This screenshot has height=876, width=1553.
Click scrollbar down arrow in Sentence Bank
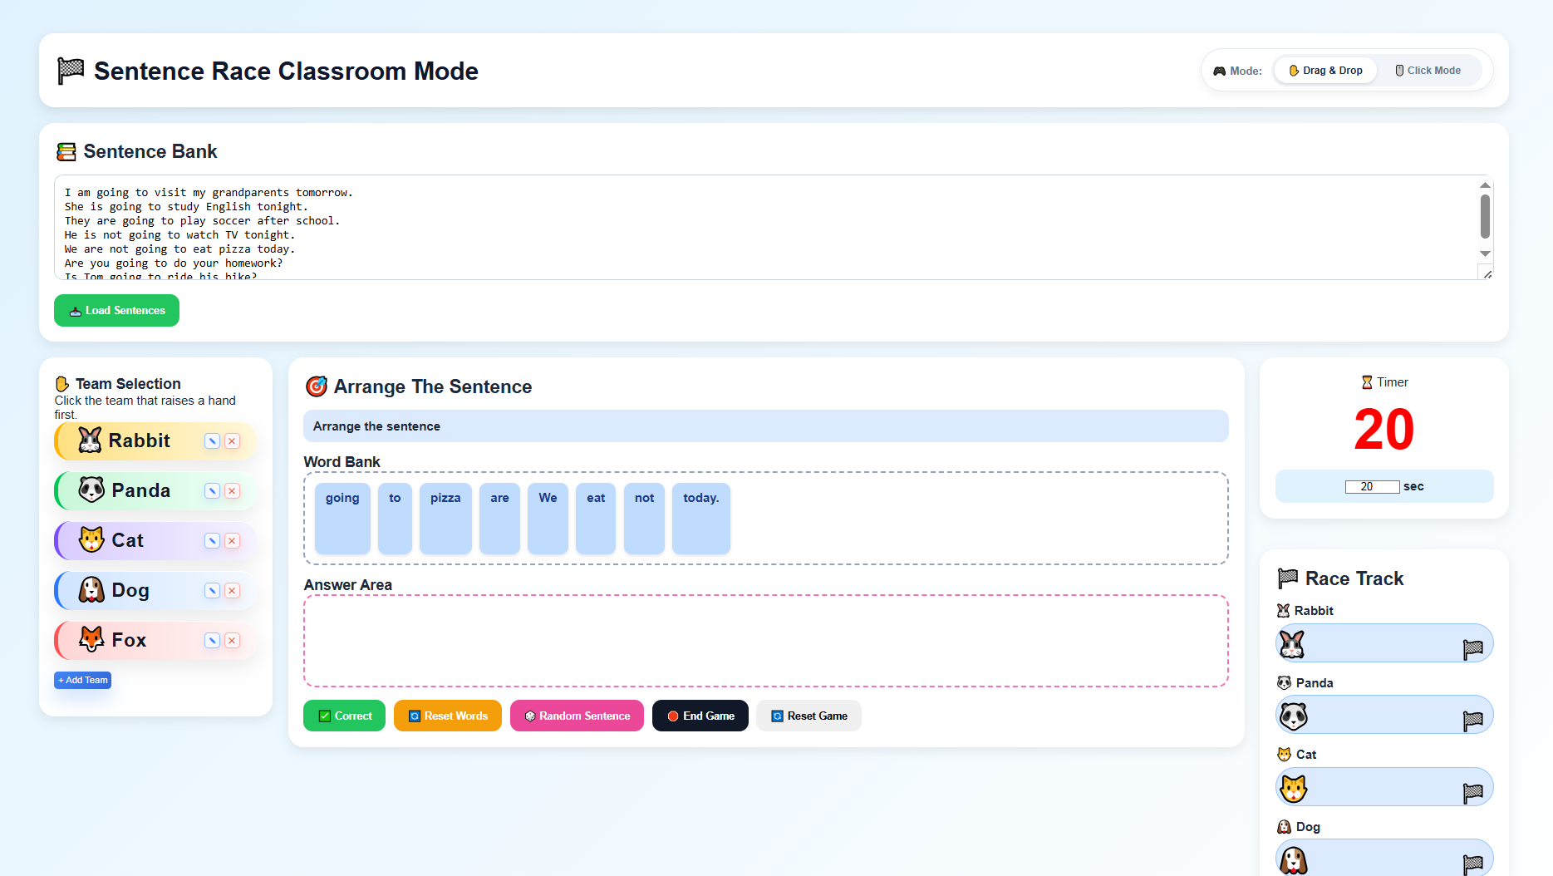tap(1485, 254)
